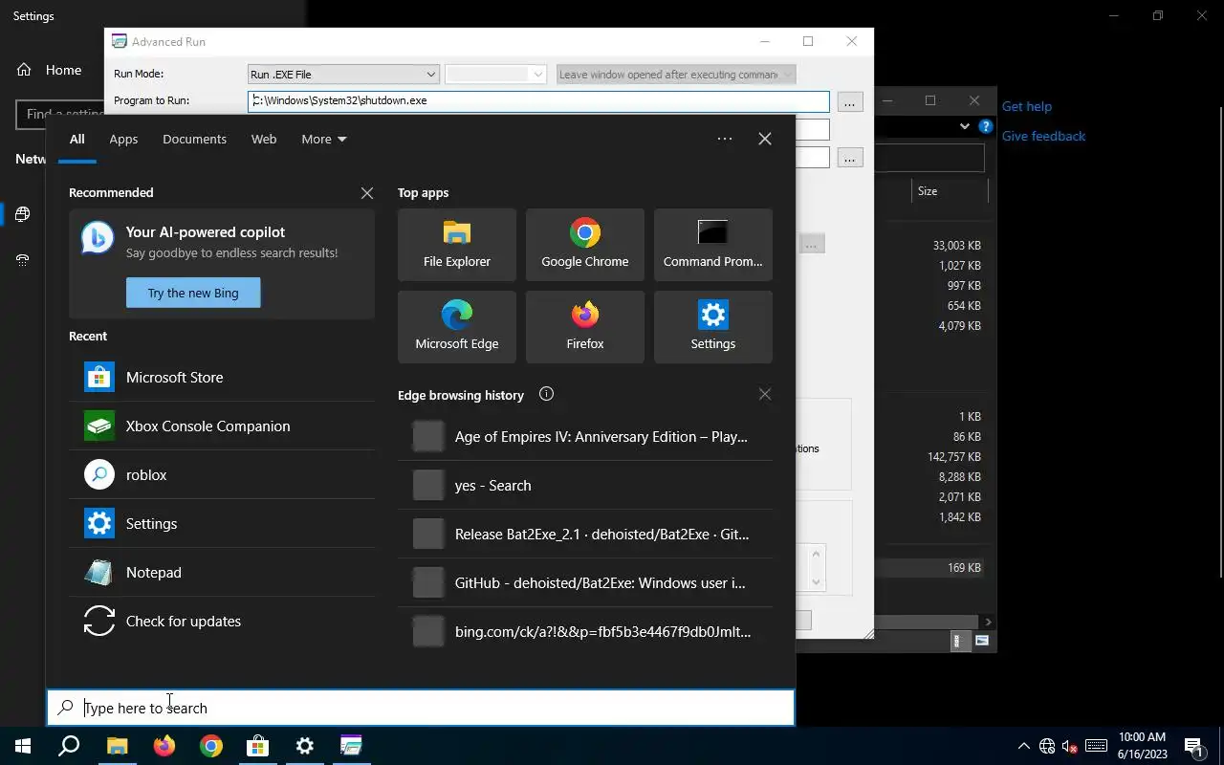Image resolution: width=1224 pixels, height=765 pixels.
Task: Open bing.com/ck/a history entry
Action: click(x=585, y=631)
